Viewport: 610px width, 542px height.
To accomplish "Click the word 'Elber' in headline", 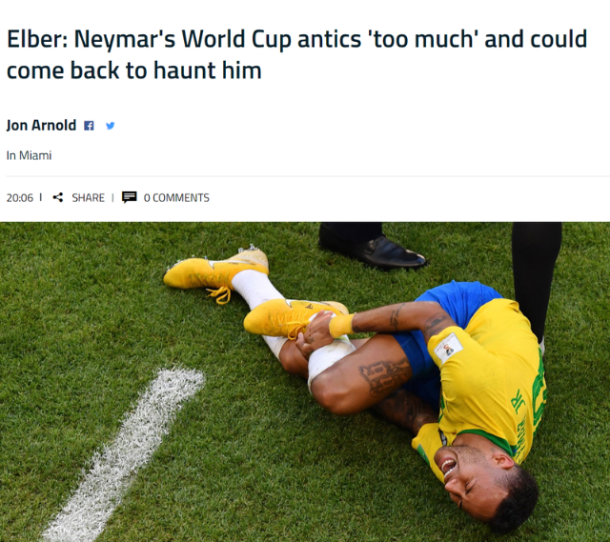I will point(34,39).
